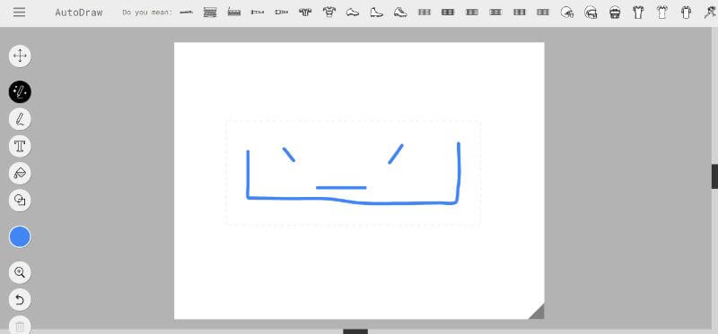Open the blue color picker swatch
718x334 pixels.
click(20, 236)
